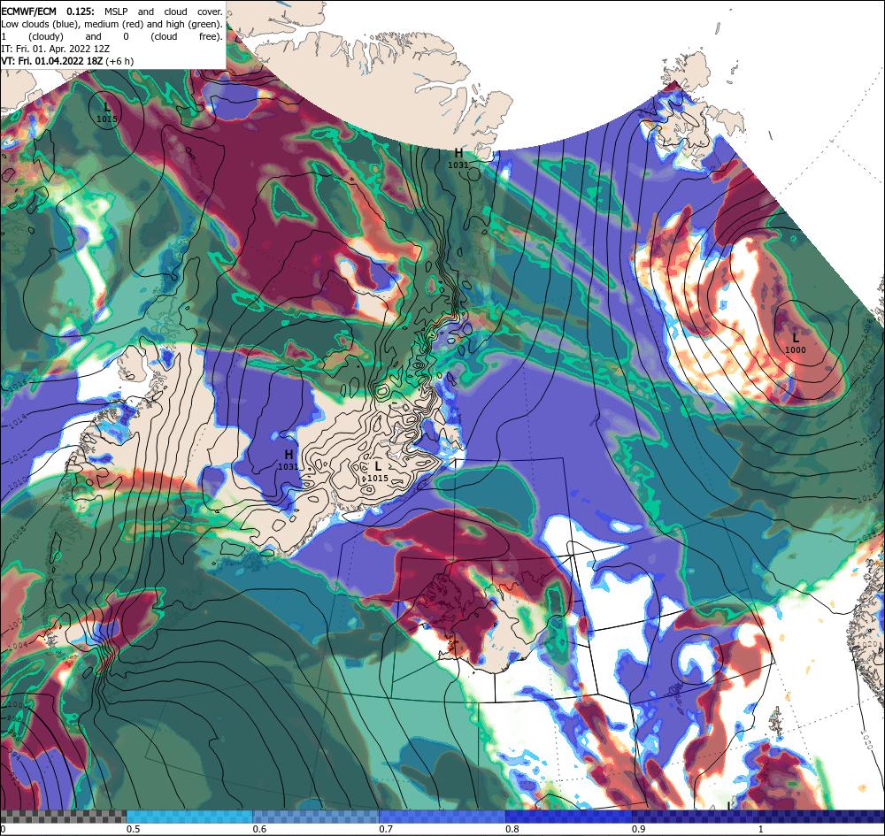Click the 1010 isobar label on the western edge

tap(17, 482)
